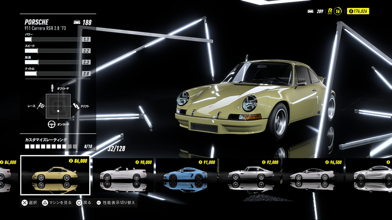Click the drift arrows icon
The height and width of the screenshot is (220, 392).
pyautogui.click(x=76, y=106)
